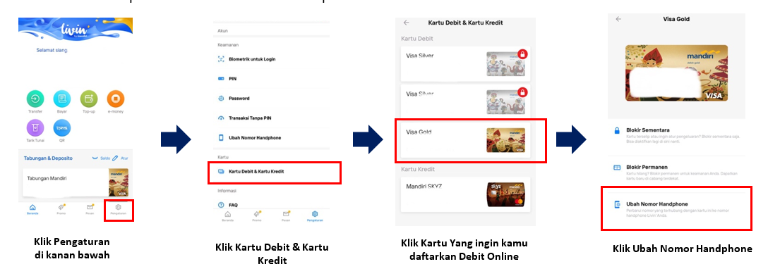Open Pengaturan gear in first screen

(118, 209)
